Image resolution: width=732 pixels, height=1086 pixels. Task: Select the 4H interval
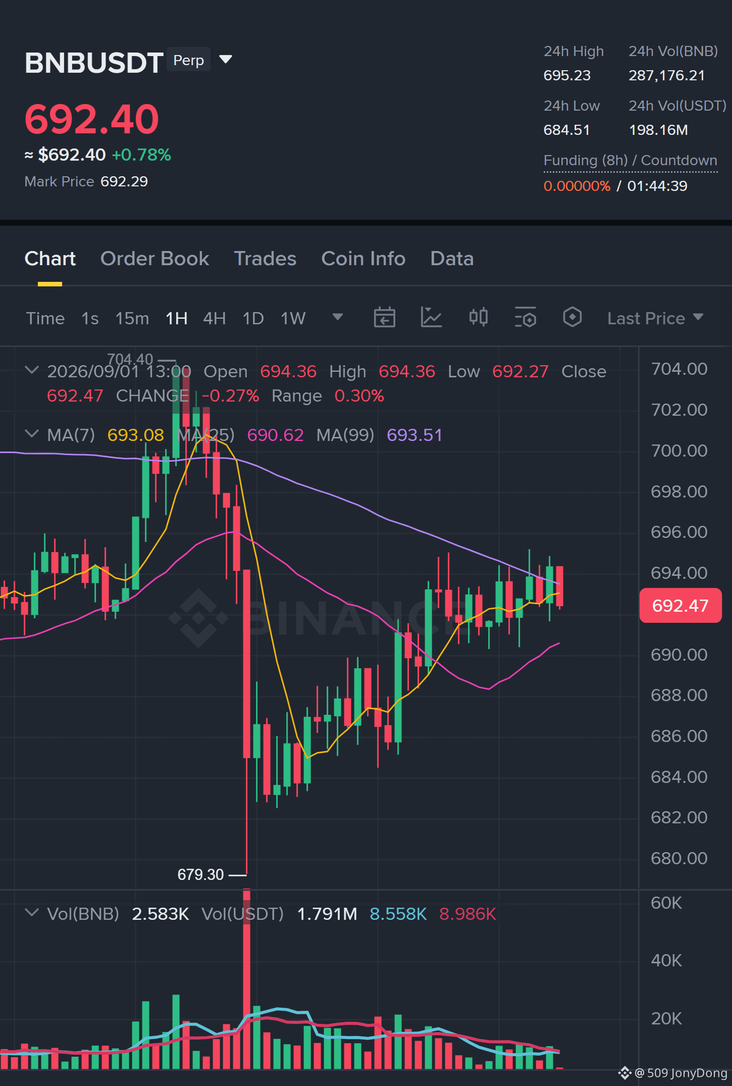pos(214,318)
